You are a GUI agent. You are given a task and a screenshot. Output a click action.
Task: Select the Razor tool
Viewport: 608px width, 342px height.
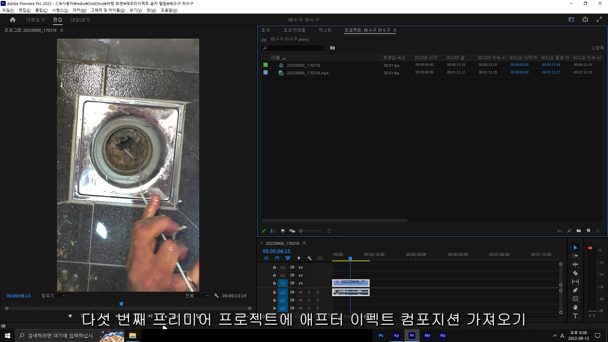click(575, 273)
